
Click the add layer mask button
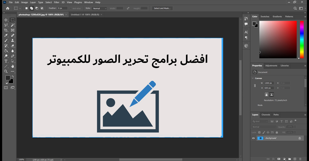pos(279,159)
